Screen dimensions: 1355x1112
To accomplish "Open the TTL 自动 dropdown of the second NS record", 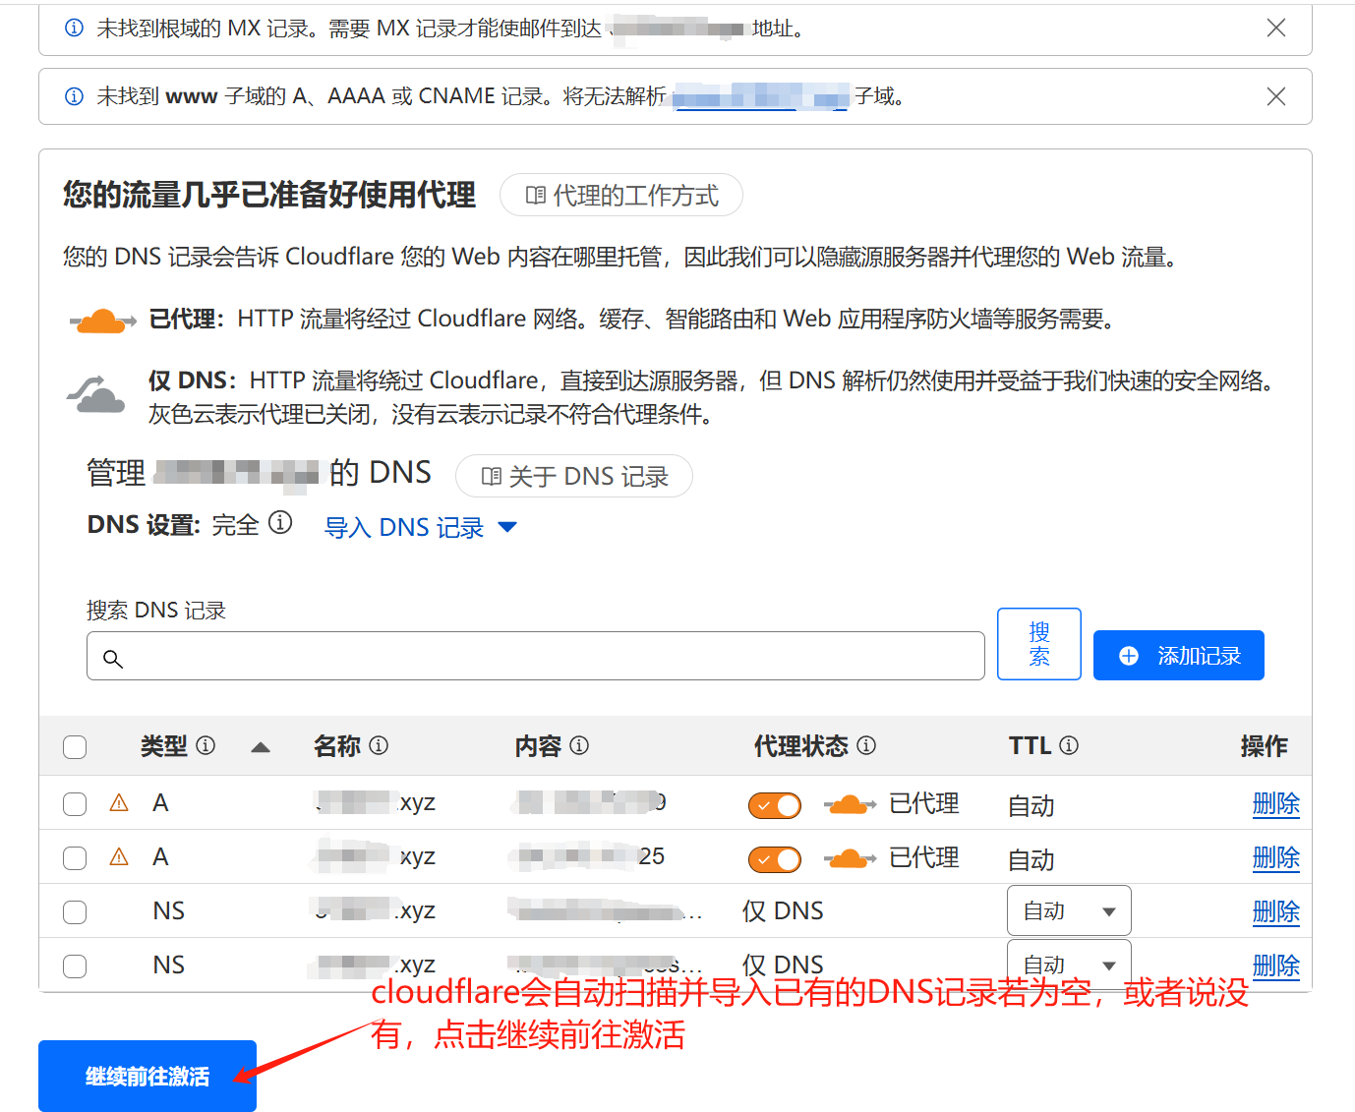I will pos(1069,965).
